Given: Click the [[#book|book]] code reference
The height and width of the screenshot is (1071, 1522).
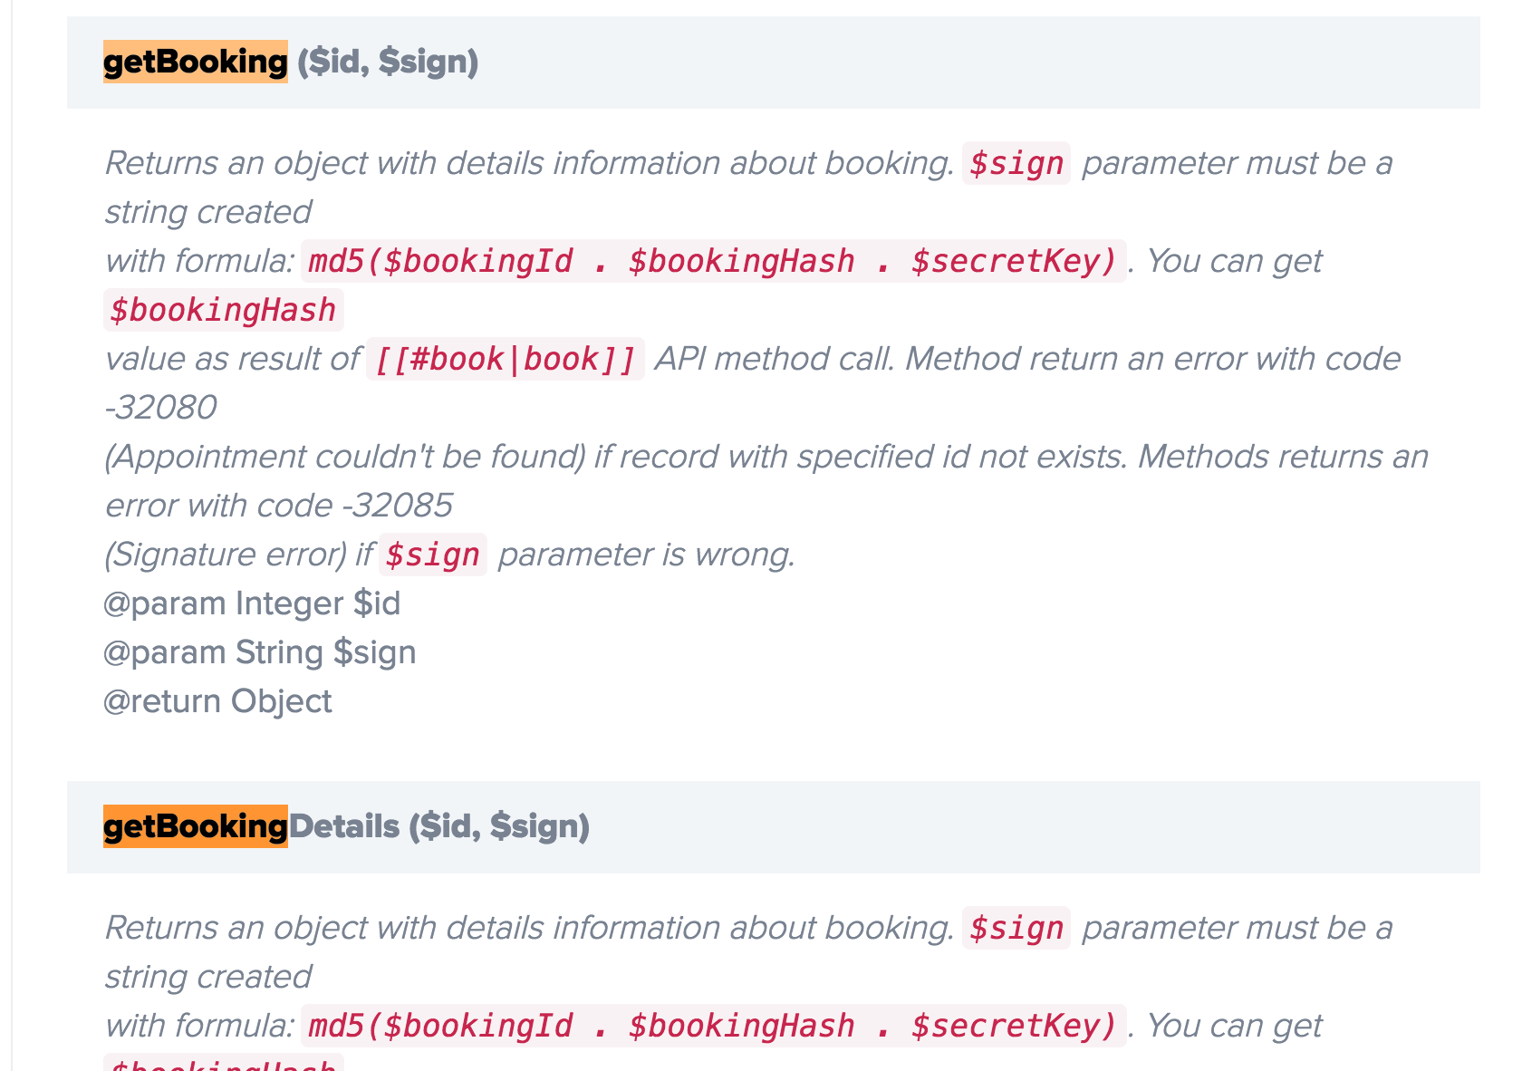Looking at the screenshot, I should coord(505,359).
